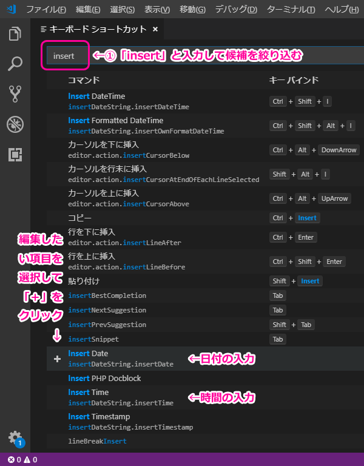Click the キー バインド column header
The height and width of the screenshot is (466, 364).
point(294,80)
